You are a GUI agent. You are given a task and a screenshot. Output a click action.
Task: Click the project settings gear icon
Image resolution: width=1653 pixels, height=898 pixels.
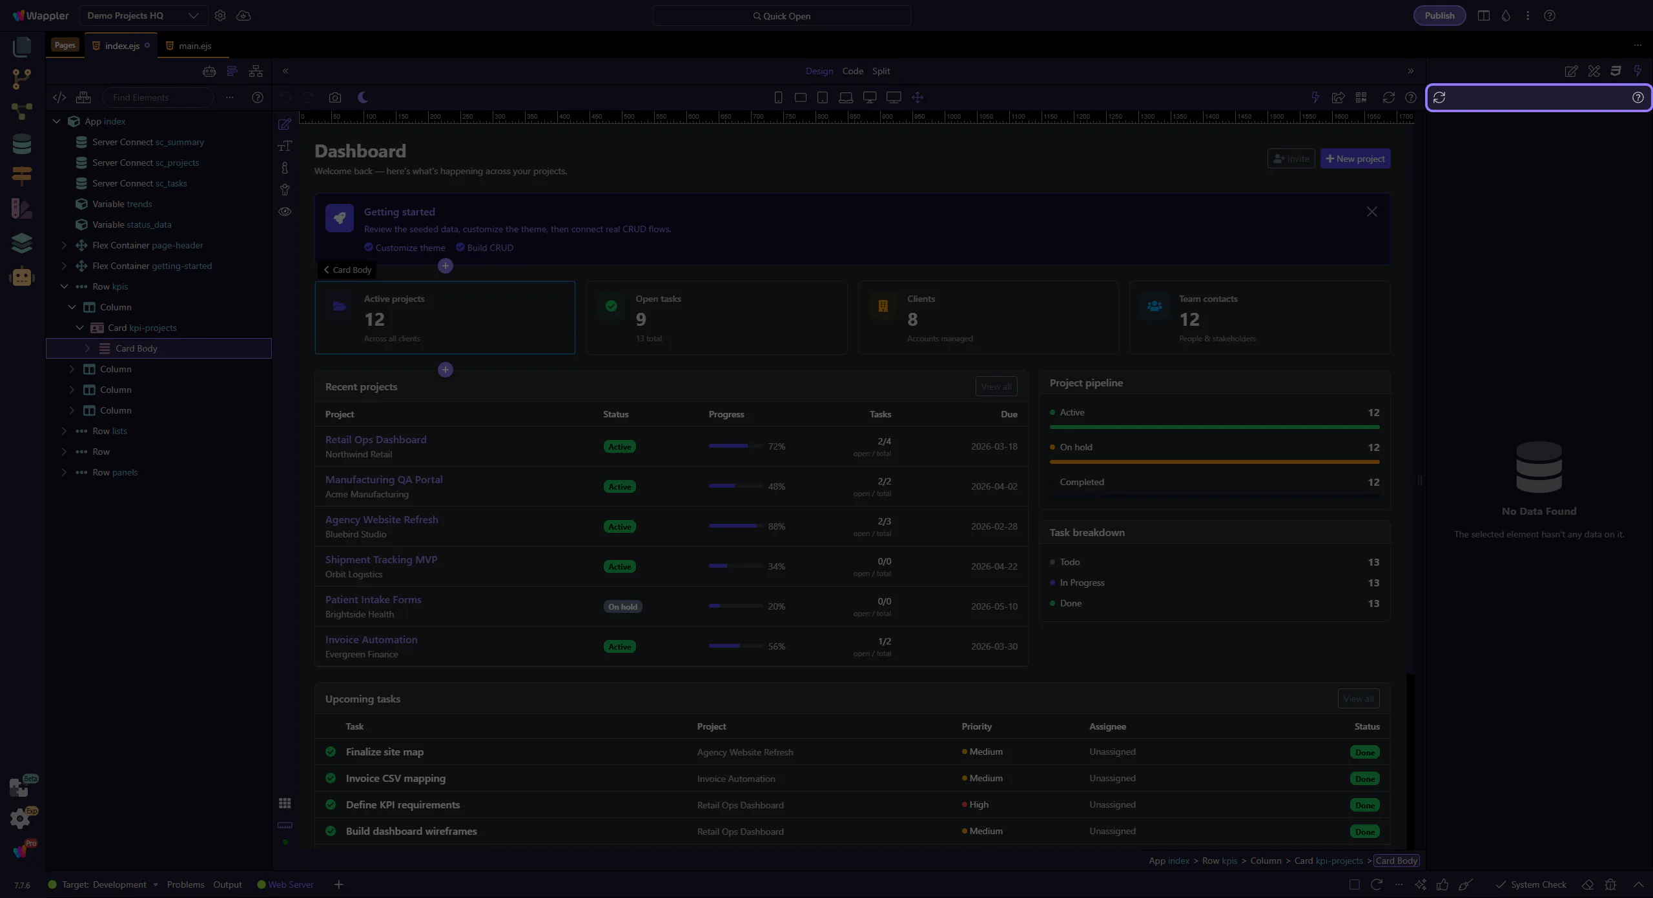(x=220, y=15)
